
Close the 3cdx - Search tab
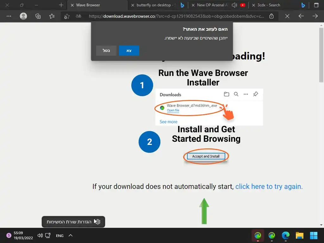pyautogui.click(x=253, y=5)
